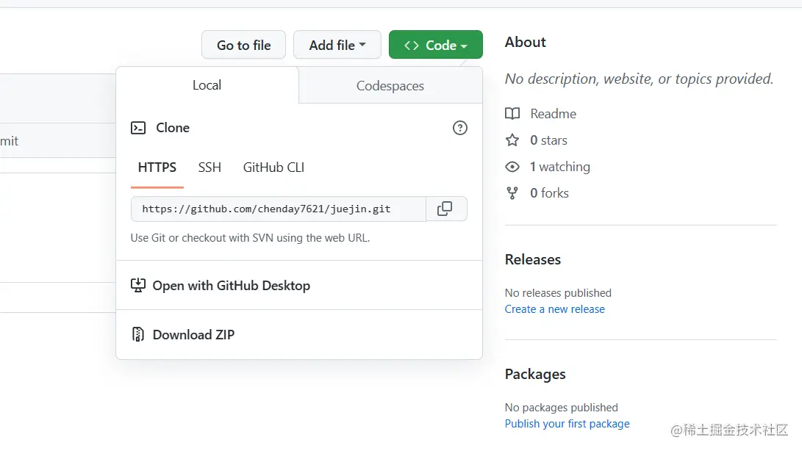
Task: Open the Add file dropdown
Action: click(x=337, y=45)
